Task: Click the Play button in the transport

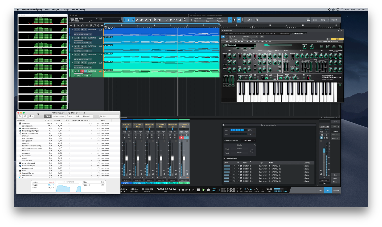Action: [x=204, y=190]
